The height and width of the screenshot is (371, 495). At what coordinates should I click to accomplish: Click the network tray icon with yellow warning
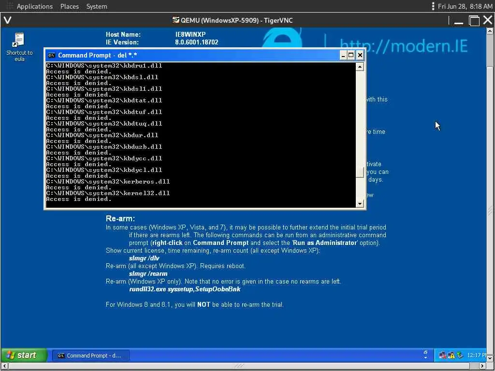[x=451, y=356]
